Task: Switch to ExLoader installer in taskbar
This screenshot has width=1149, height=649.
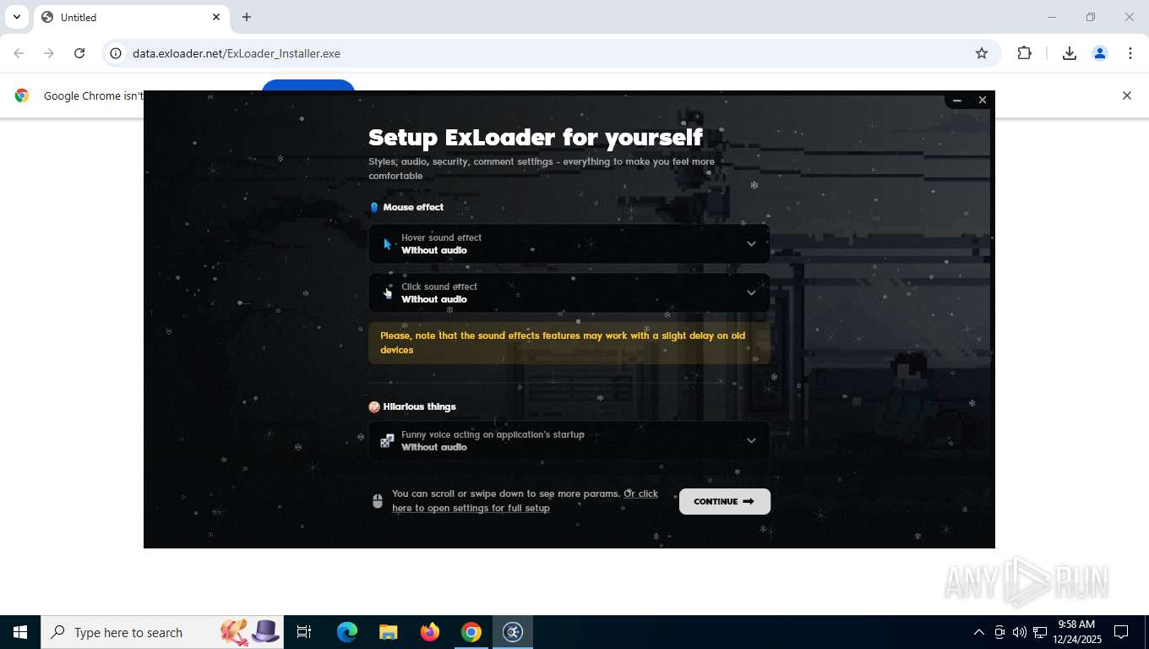Action: pos(513,632)
